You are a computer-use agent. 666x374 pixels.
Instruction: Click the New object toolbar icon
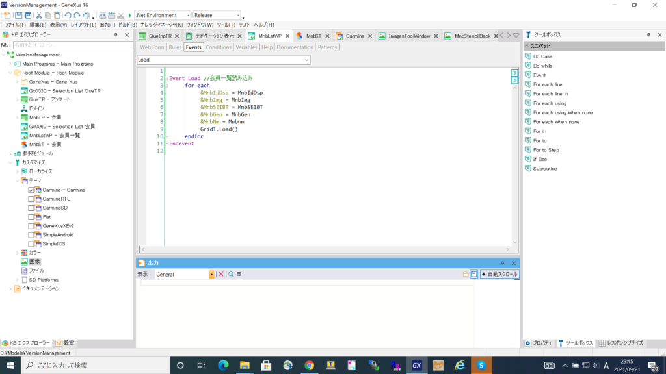(7, 16)
